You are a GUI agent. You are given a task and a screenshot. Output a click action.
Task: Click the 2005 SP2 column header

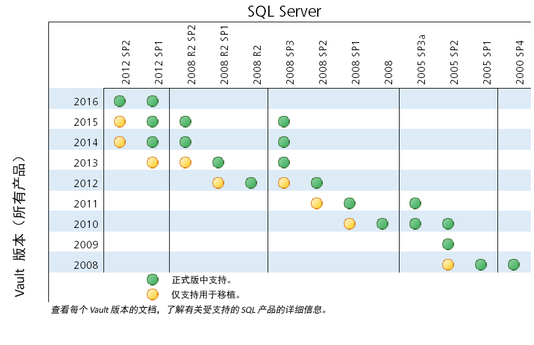tap(454, 63)
